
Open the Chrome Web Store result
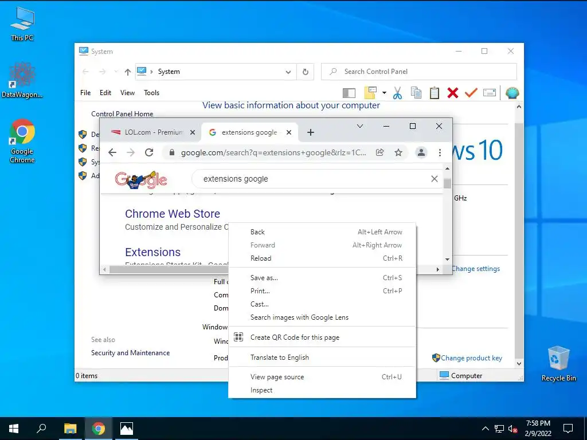[173, 214]
